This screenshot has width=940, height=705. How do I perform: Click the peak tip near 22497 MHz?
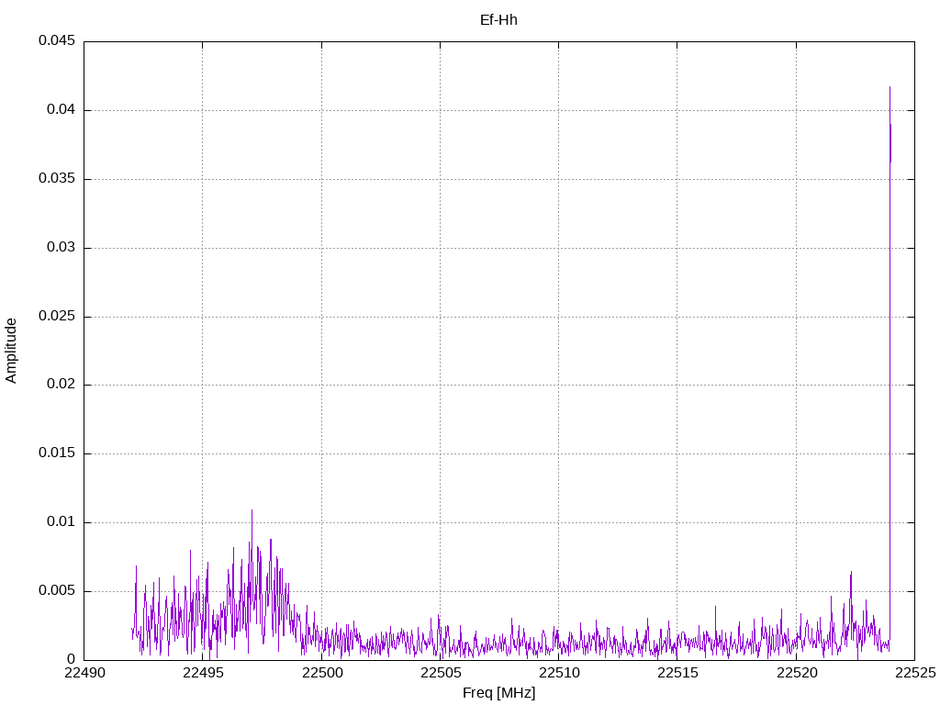click(252, 511)
